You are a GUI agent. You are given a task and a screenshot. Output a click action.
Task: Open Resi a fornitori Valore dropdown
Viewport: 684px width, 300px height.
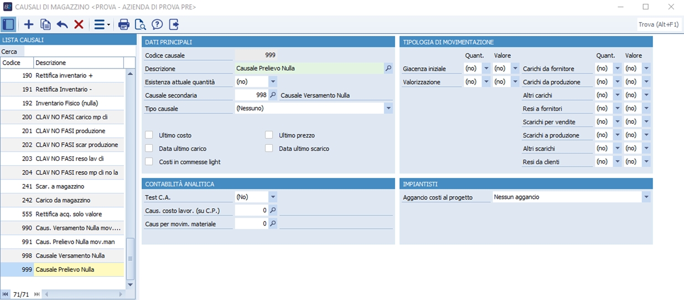(x=646, y=108)
